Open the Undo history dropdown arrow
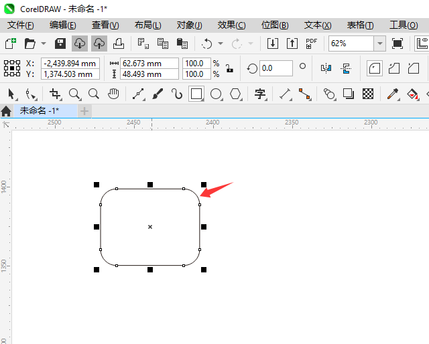429x344 pixels. click(x=221, y=44)
